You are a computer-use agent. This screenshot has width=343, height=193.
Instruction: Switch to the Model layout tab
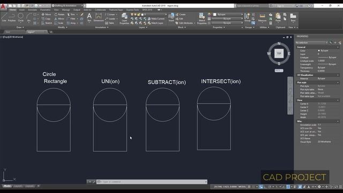pyautogui.click(x=7, y=186)
